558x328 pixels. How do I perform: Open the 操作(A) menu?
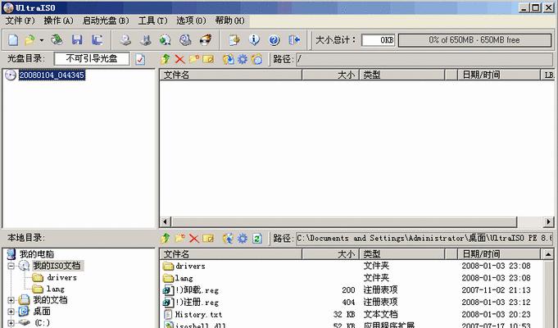(58, 20)
